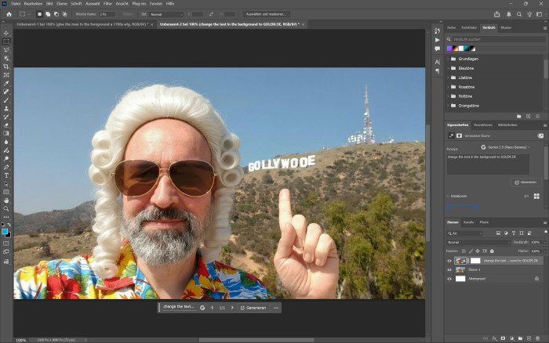Open the Filter menu
Viewport: 549px width, 343px height.
pyautogui.click(x=107, y=4)
